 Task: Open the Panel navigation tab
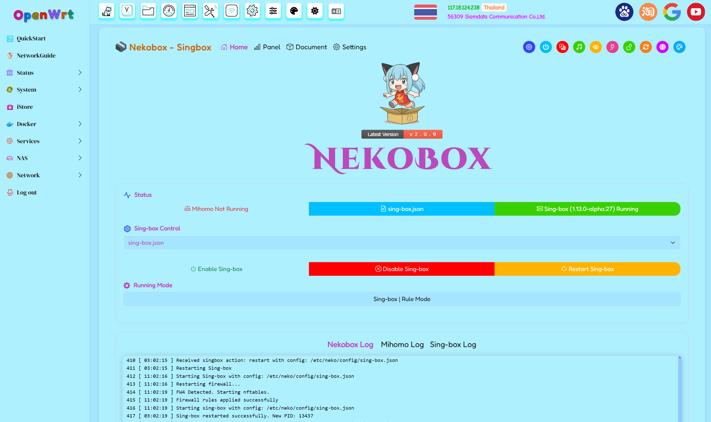tap(267, 47)
